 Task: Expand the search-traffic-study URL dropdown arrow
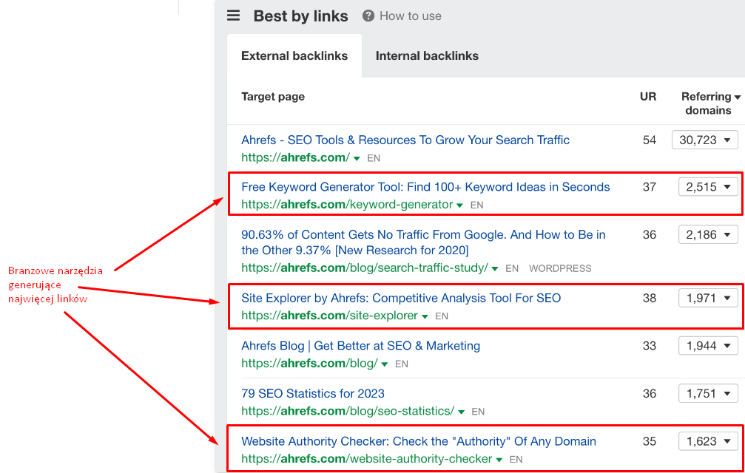pos(495,268)
